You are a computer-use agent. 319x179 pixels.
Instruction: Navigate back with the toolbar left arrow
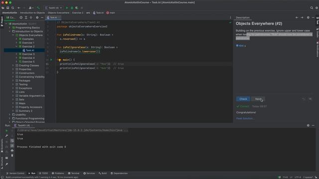click(19, 8)
